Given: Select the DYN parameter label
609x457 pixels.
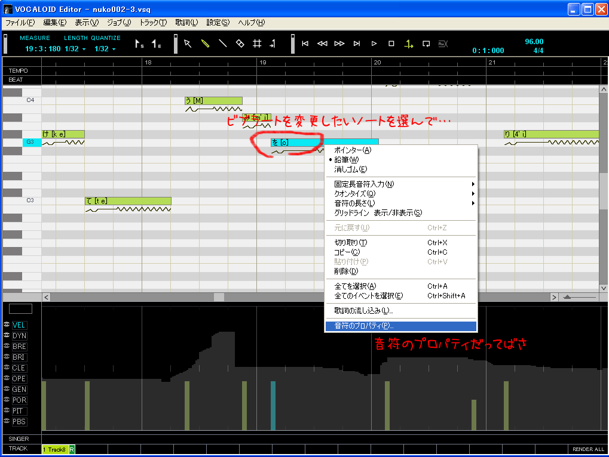Looking at the screenshot, I should point(19,336).
